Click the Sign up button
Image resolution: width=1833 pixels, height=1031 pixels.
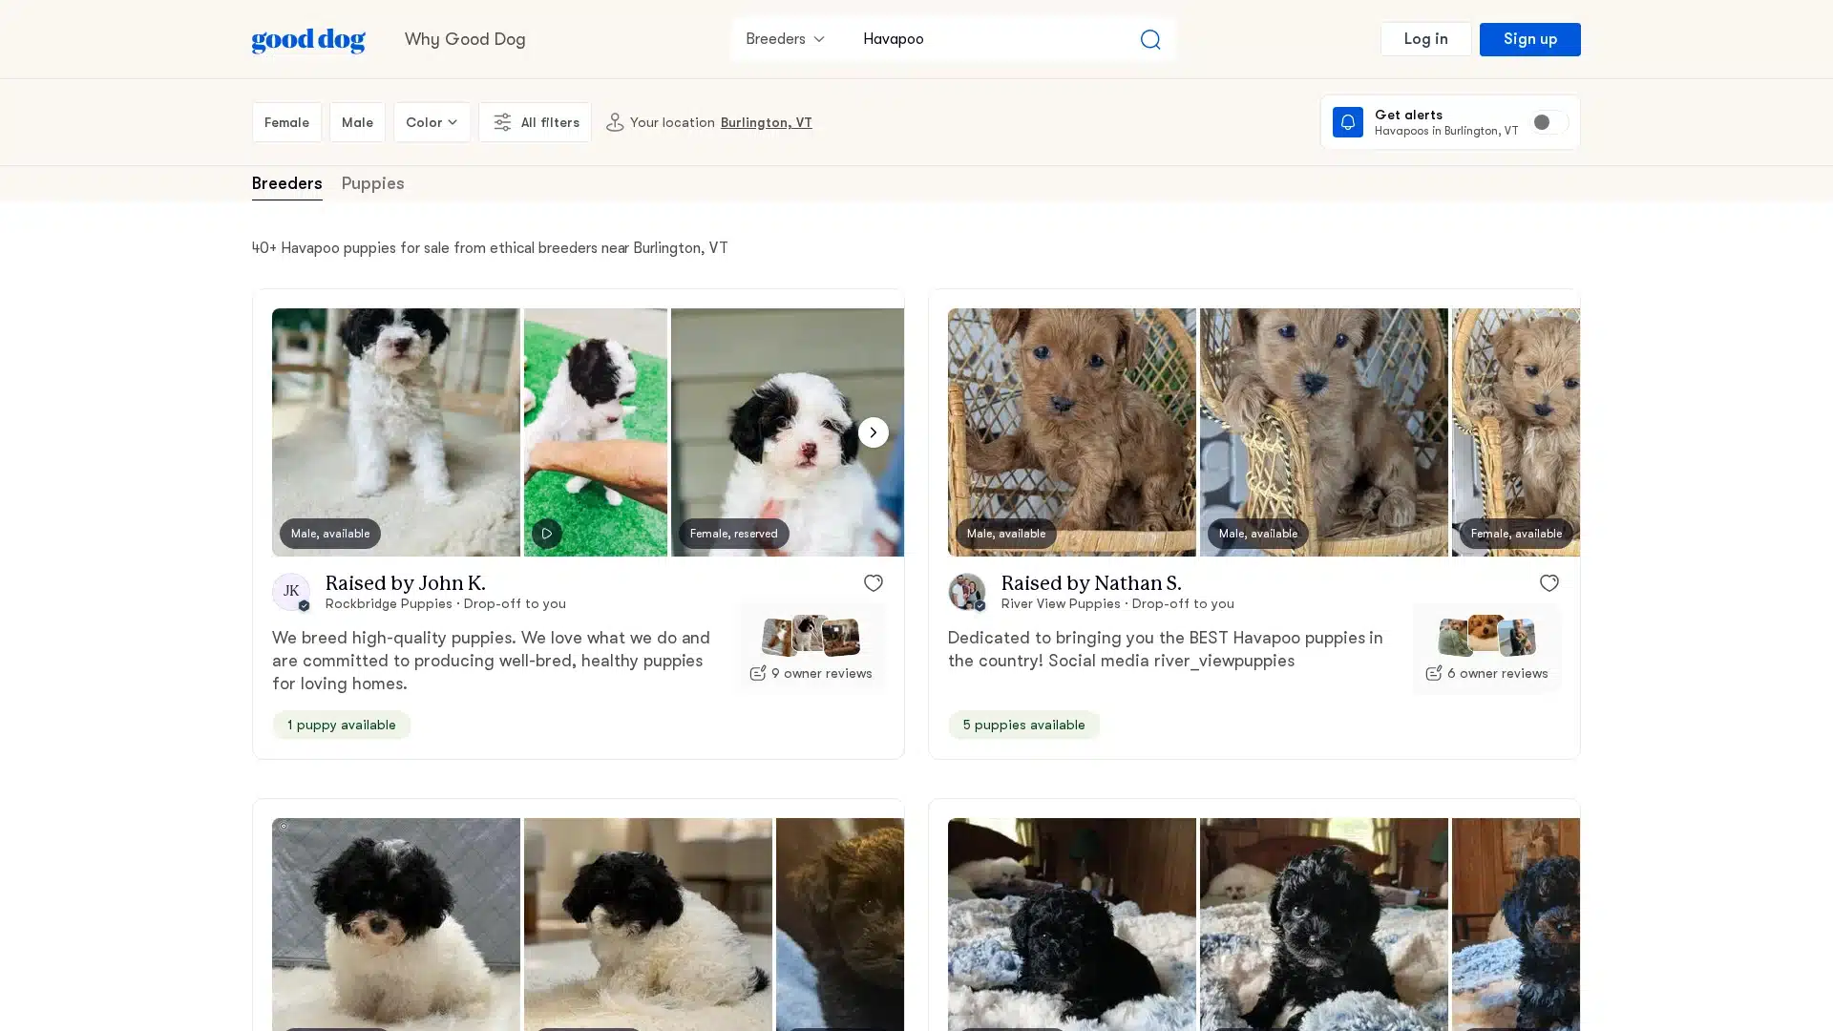click(1529, 39)
